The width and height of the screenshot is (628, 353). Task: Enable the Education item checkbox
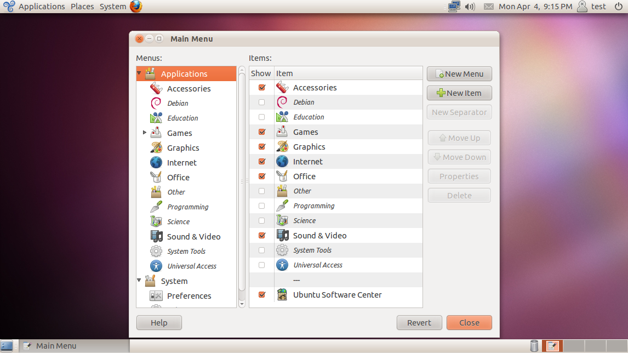click(x=261, y=116)
